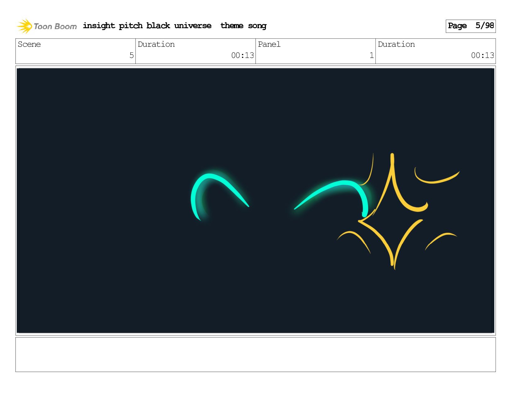
Task: Click the 'Scene' header label
Action: (29, 44)
